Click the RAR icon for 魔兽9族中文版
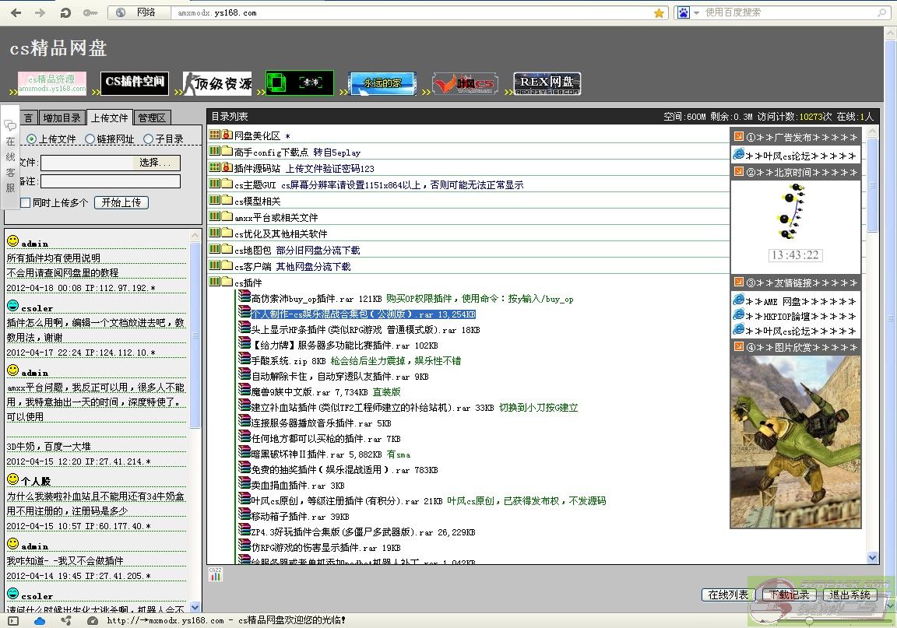 (x=244, y=391)
